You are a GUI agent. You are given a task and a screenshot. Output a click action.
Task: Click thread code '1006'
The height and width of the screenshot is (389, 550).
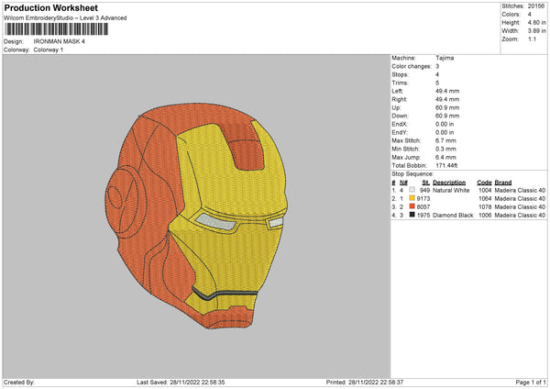[x=485, y=216]
